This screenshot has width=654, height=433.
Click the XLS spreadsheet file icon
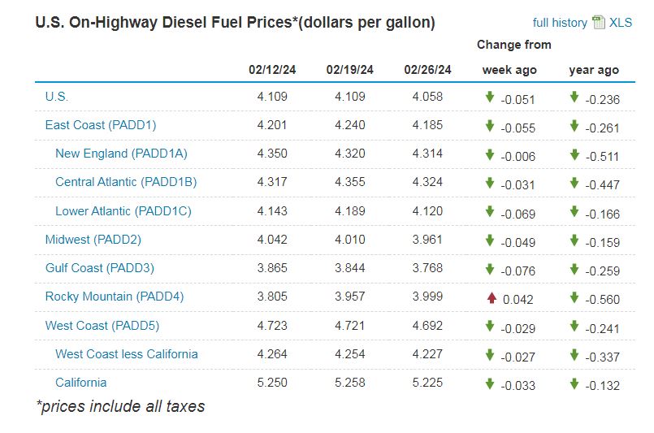pos(599,23)
